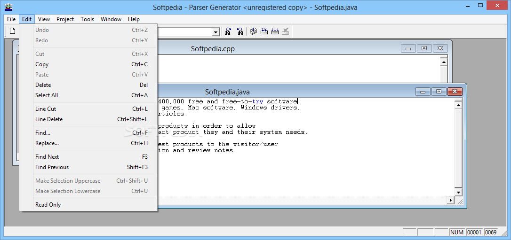
Task: Click the grayed-out Cut menu entry
Action: pyautogui.click(x=88, y=54)
